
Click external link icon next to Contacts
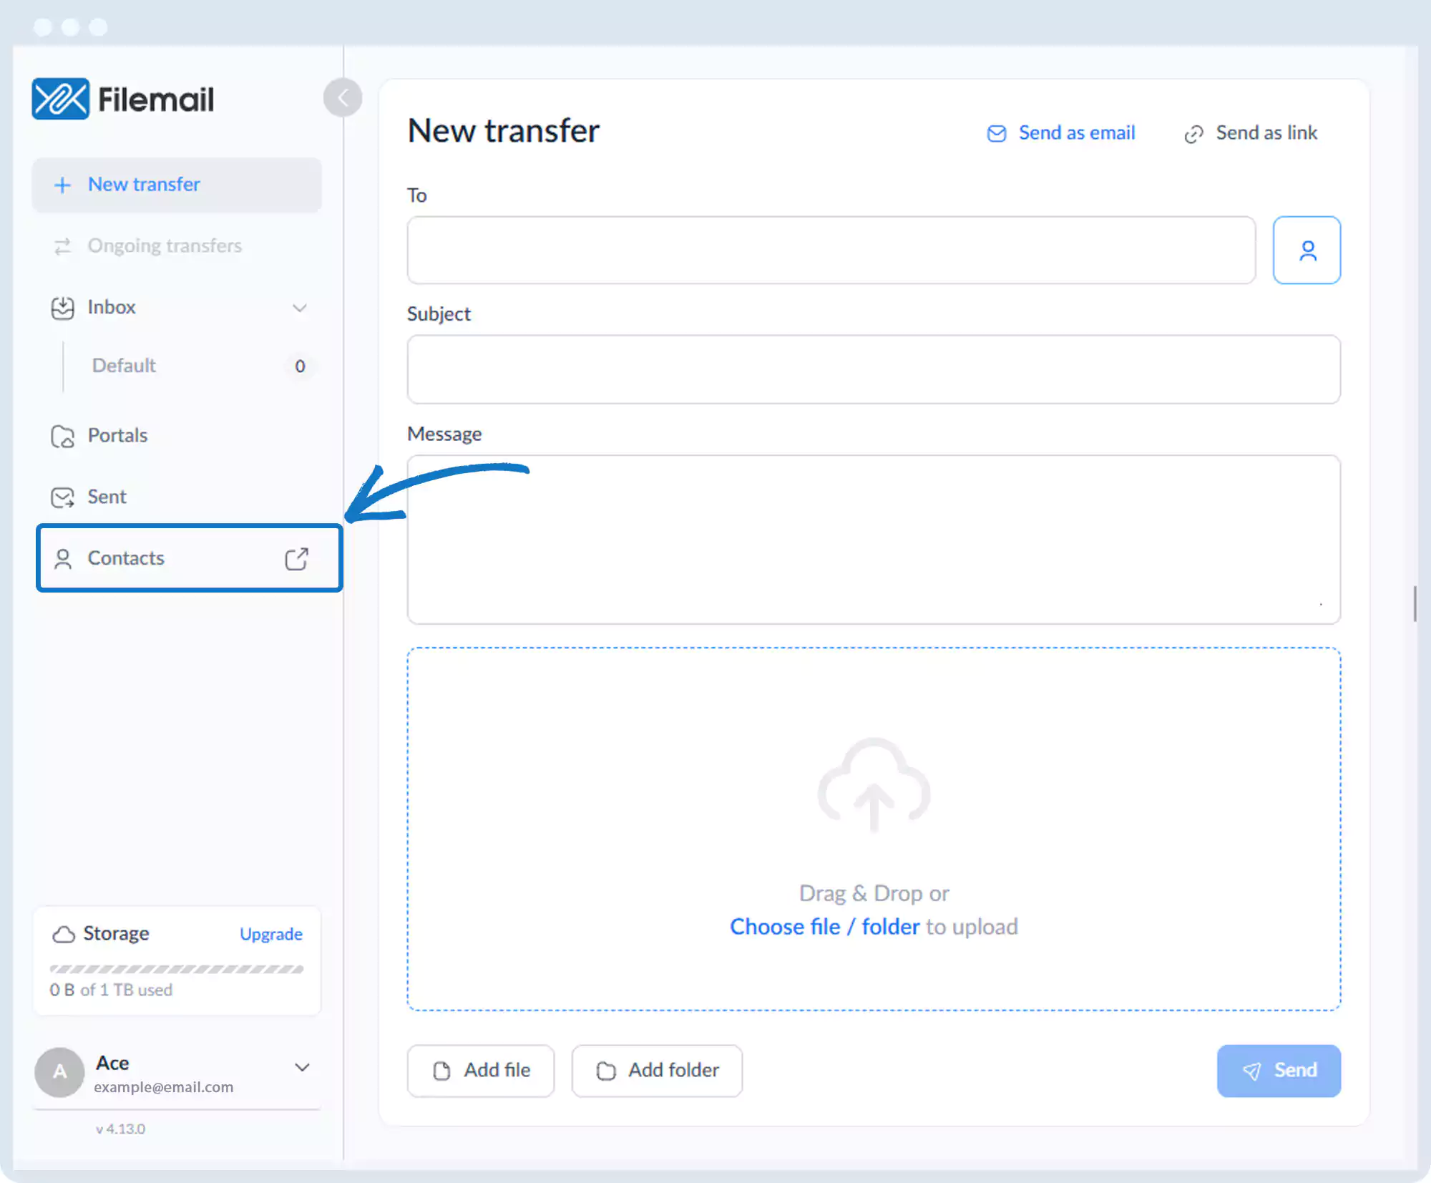pos(296,559)
